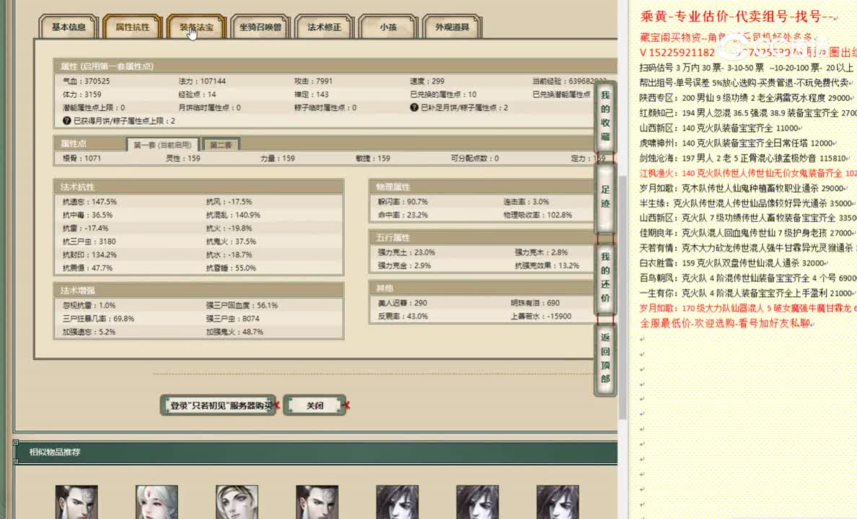Click 躲闪率 : 90.7% entry
Screen dimensions: 857x519
point(403,202)
